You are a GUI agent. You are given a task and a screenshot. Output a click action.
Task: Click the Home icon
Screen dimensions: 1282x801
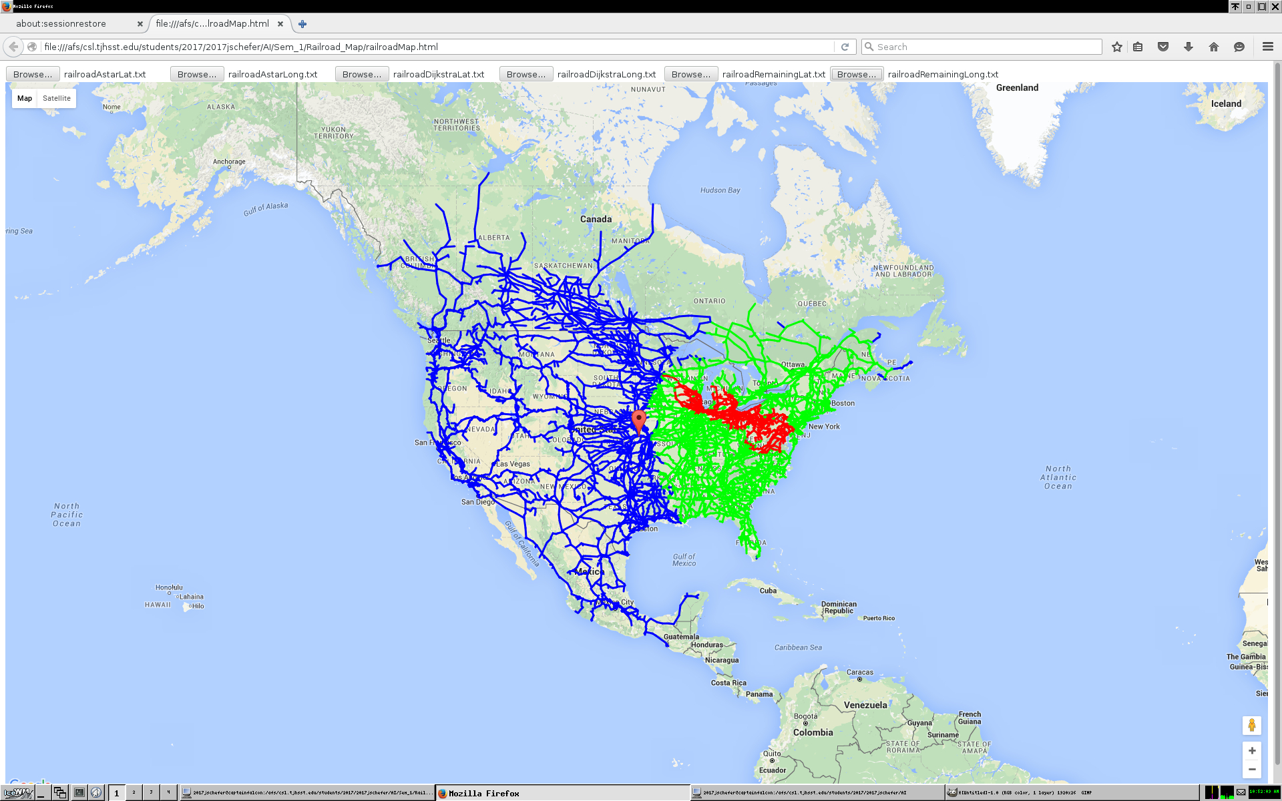click(x=1214, y=47)
